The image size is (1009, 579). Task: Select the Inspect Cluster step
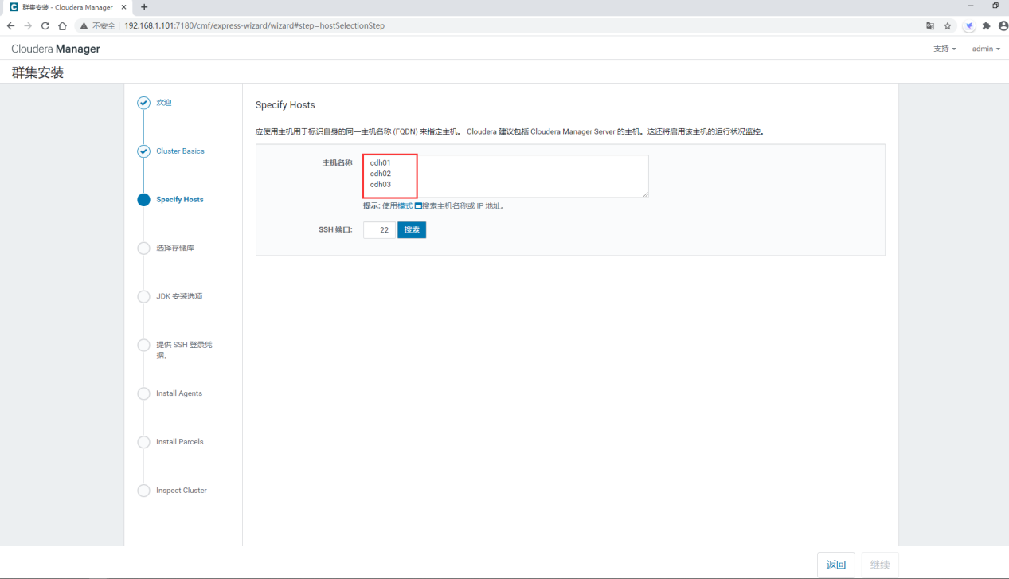[182, 491]
